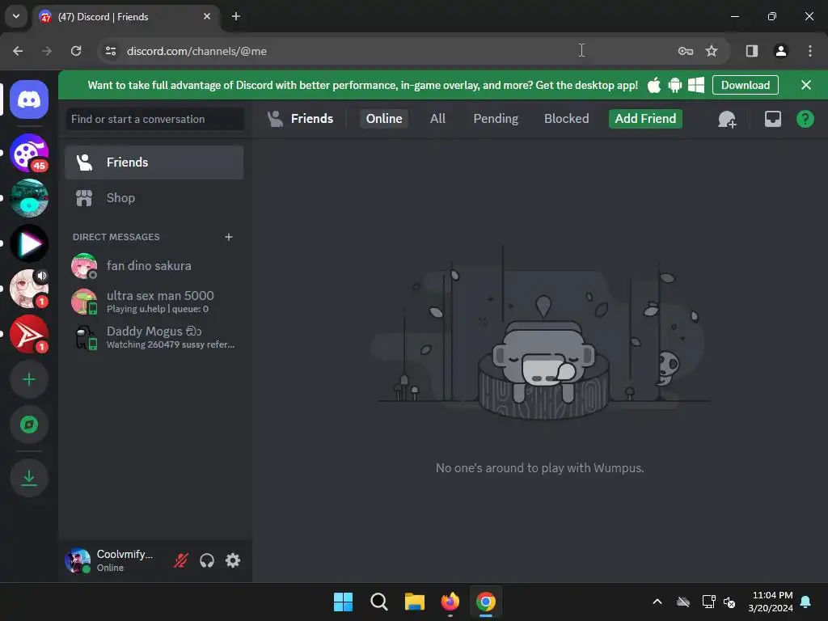Create DM with plus next to Direct Messages
Screen dimensions: 828x621
point(229,237)
